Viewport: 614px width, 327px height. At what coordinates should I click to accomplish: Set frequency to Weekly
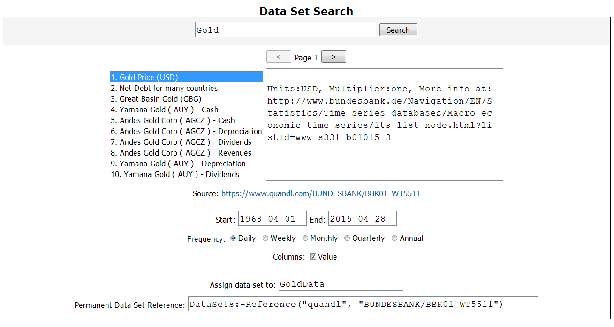point(265,238)
